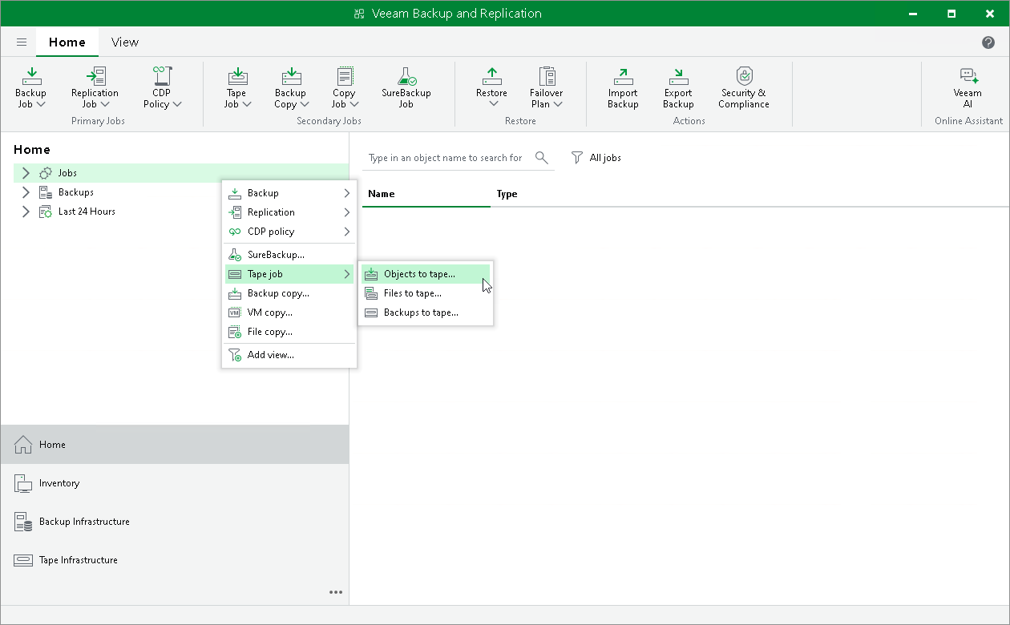Switch to the Home ribbon tab
This screenshot has height=625, width=1010.
[x=67, y=42]
